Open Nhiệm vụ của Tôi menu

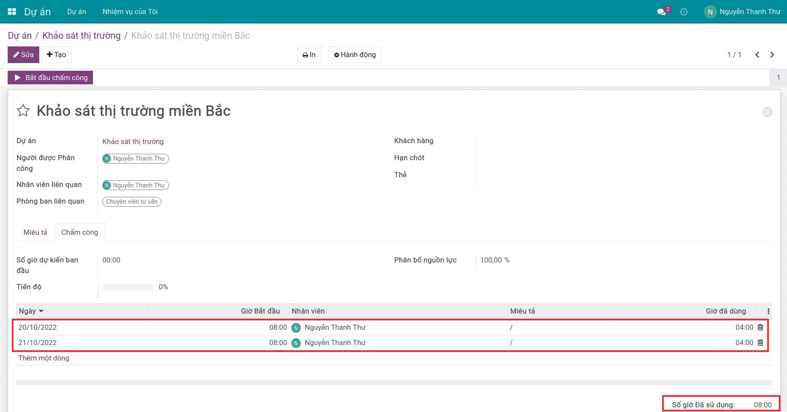tap(130, 12)
